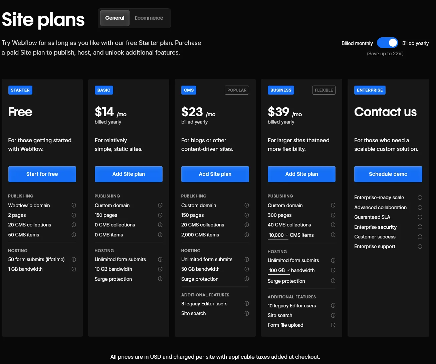Click info icon beside 40 CMS collections
Viewport: 436px width, 364px height.
pos(333,225)
